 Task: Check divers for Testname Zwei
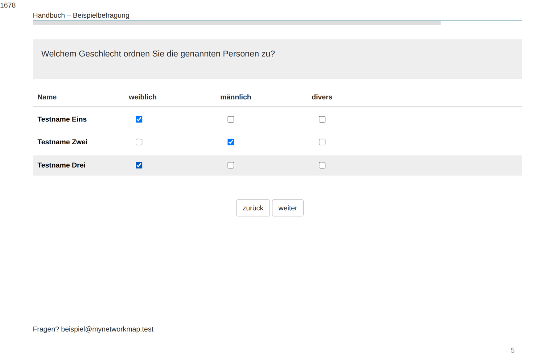[x=322, y=142]
